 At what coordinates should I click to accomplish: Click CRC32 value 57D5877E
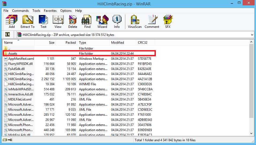(145, 58)
